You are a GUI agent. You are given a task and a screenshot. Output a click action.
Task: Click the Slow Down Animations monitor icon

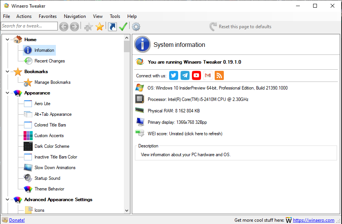(x=28, y=168)
